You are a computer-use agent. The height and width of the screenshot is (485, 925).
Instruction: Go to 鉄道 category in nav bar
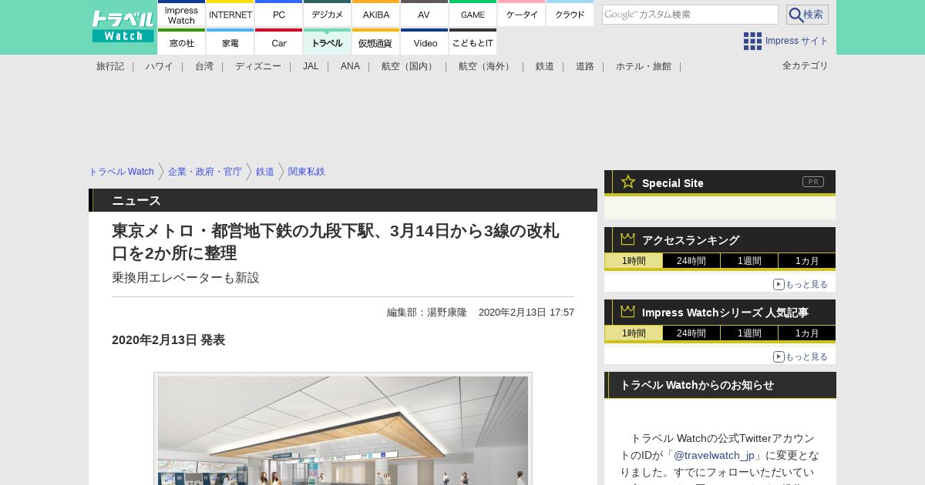pos(545,66)
